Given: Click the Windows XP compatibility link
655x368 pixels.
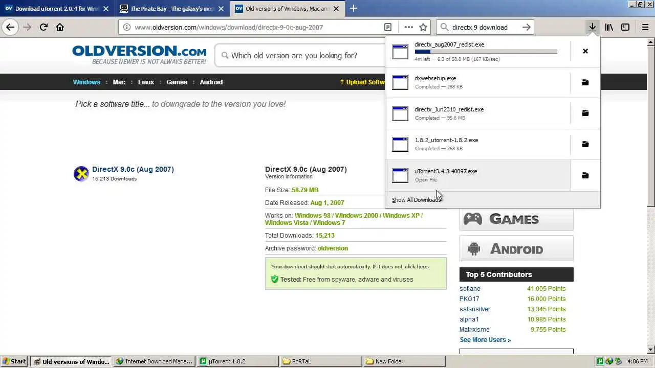Looking at the screenshot, I should pyautogui.click(x=401, y=216).
